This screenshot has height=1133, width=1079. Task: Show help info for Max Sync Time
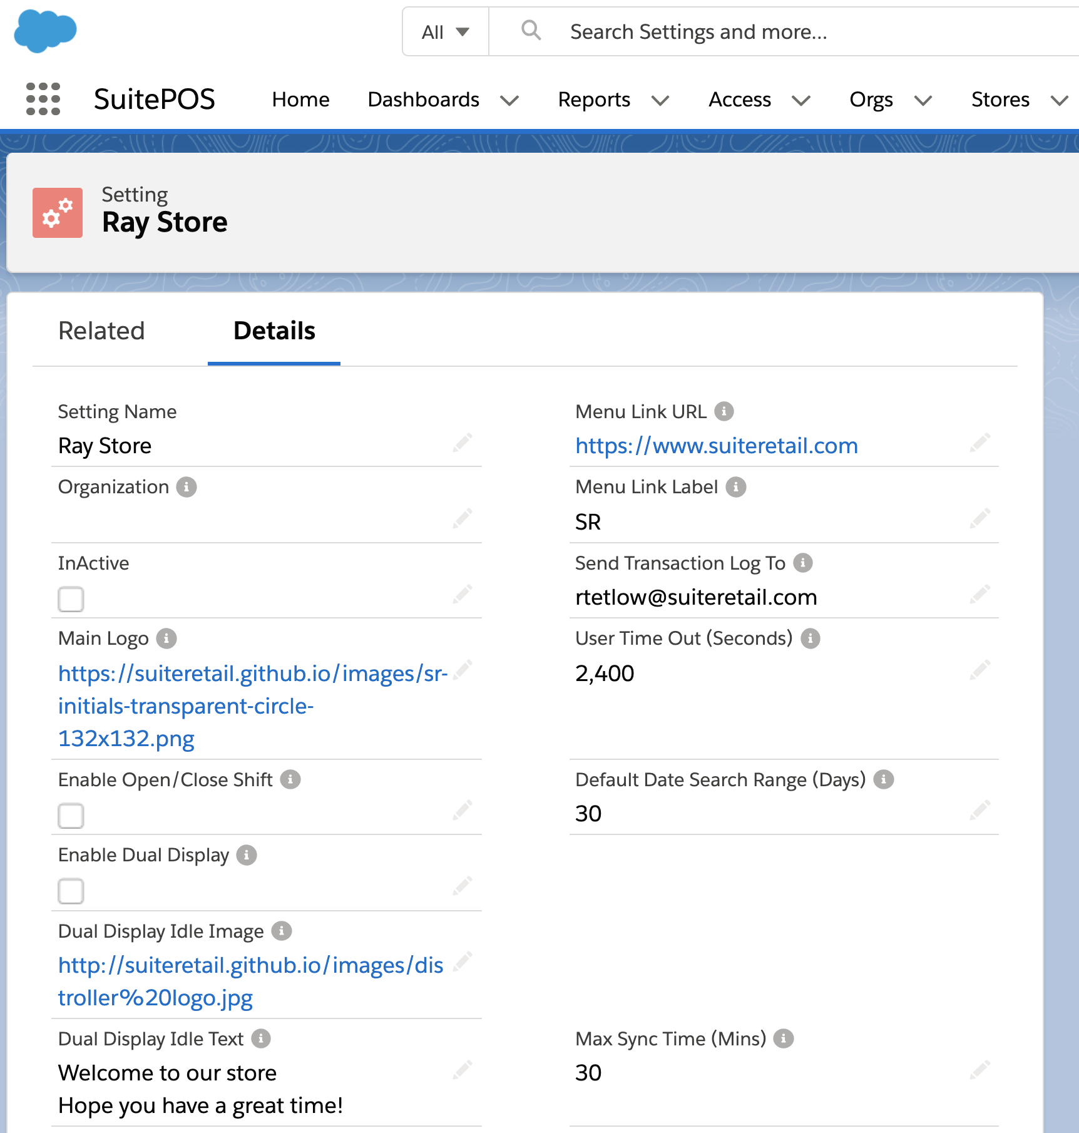(784, 1039)
